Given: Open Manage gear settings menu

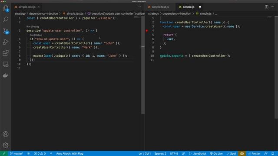Looking at the screenshot, I should [6, 145].
